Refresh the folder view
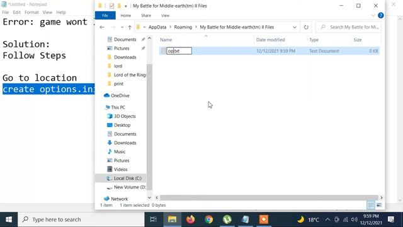Image resolution: width=403 pixels, height=227 pixels. point(306,27)
